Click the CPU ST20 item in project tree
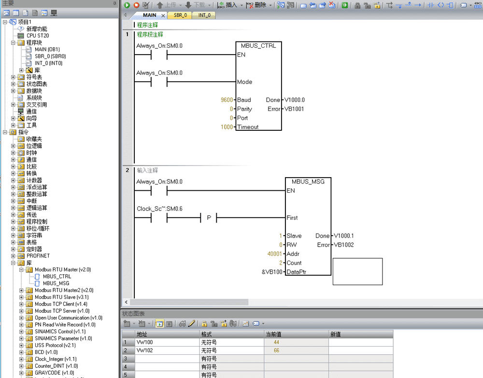This screenshot has height=378, width=483. pyautogui.click(x=37, y=36)
